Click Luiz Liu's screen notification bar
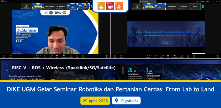The height and width of the screenshot is (108, 221). point(148,1)
